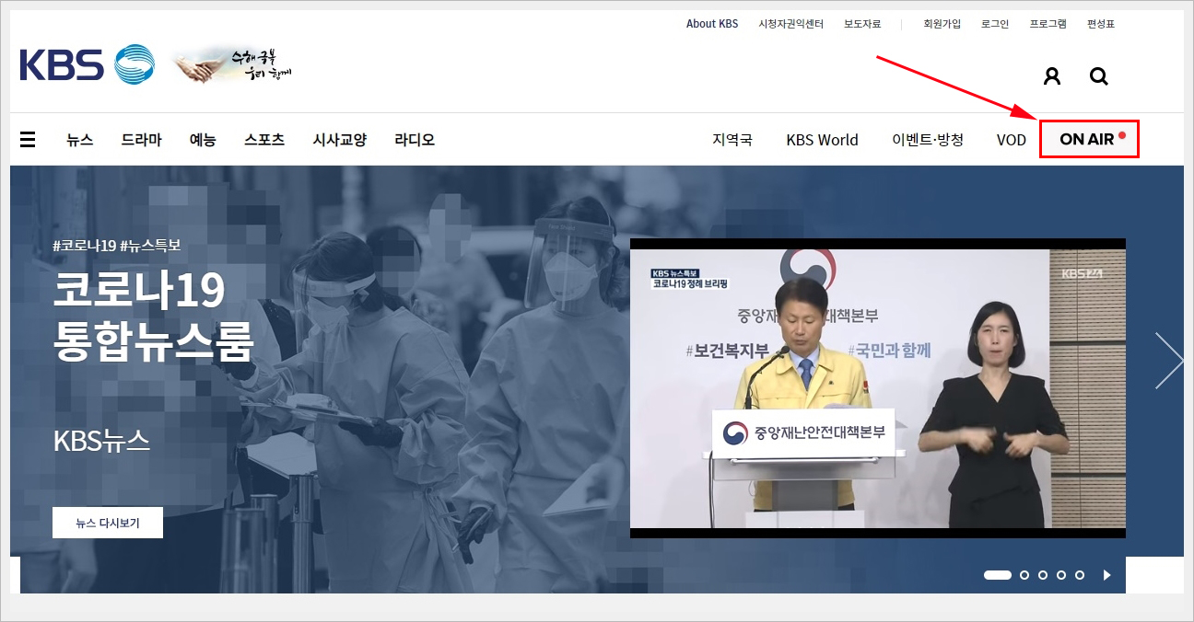Go to KBS World

click(822, 140)
